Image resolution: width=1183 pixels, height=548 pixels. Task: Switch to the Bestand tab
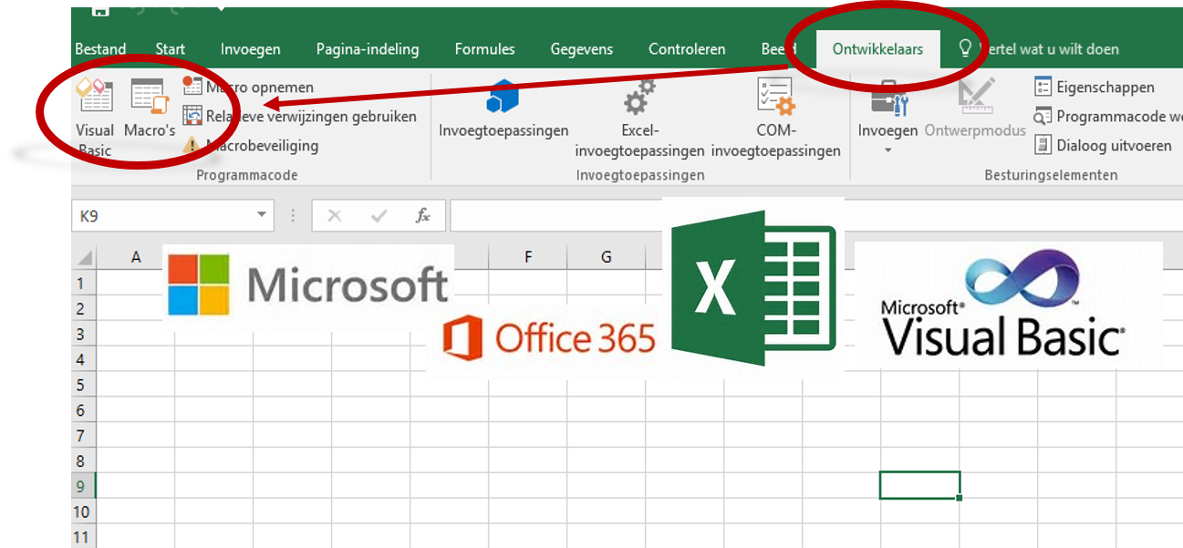[100, 49]
